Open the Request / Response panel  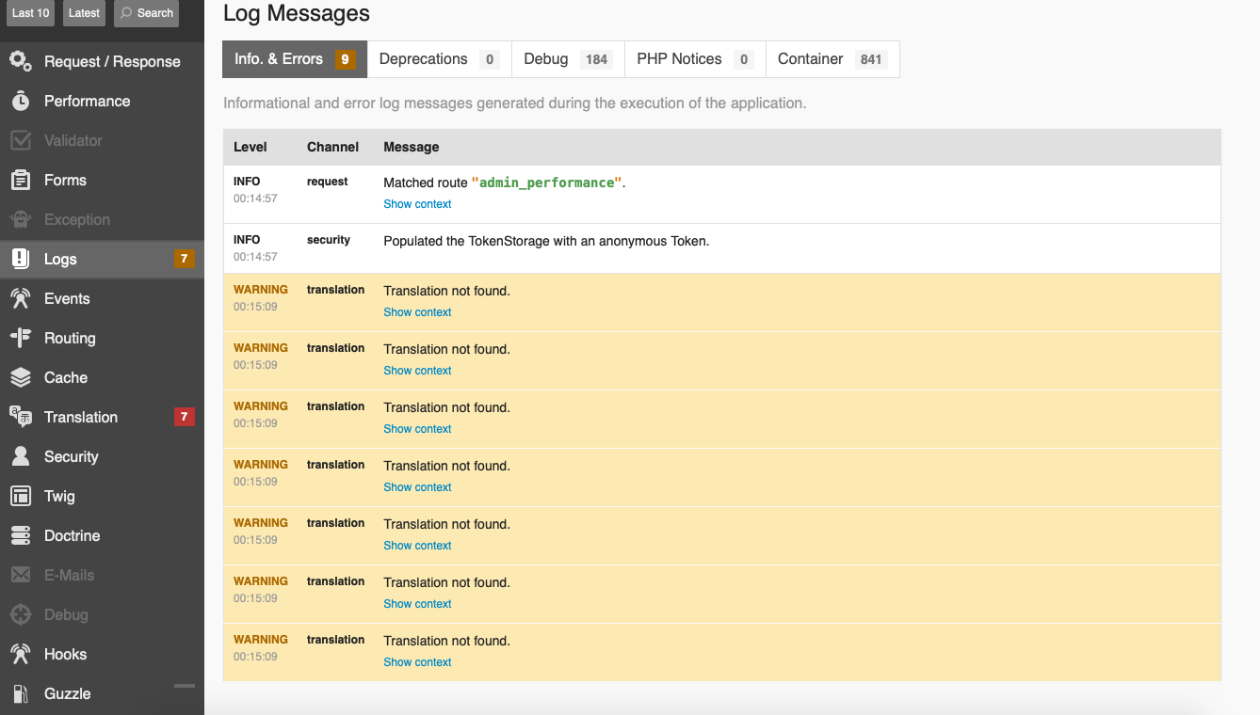[102, 61]
